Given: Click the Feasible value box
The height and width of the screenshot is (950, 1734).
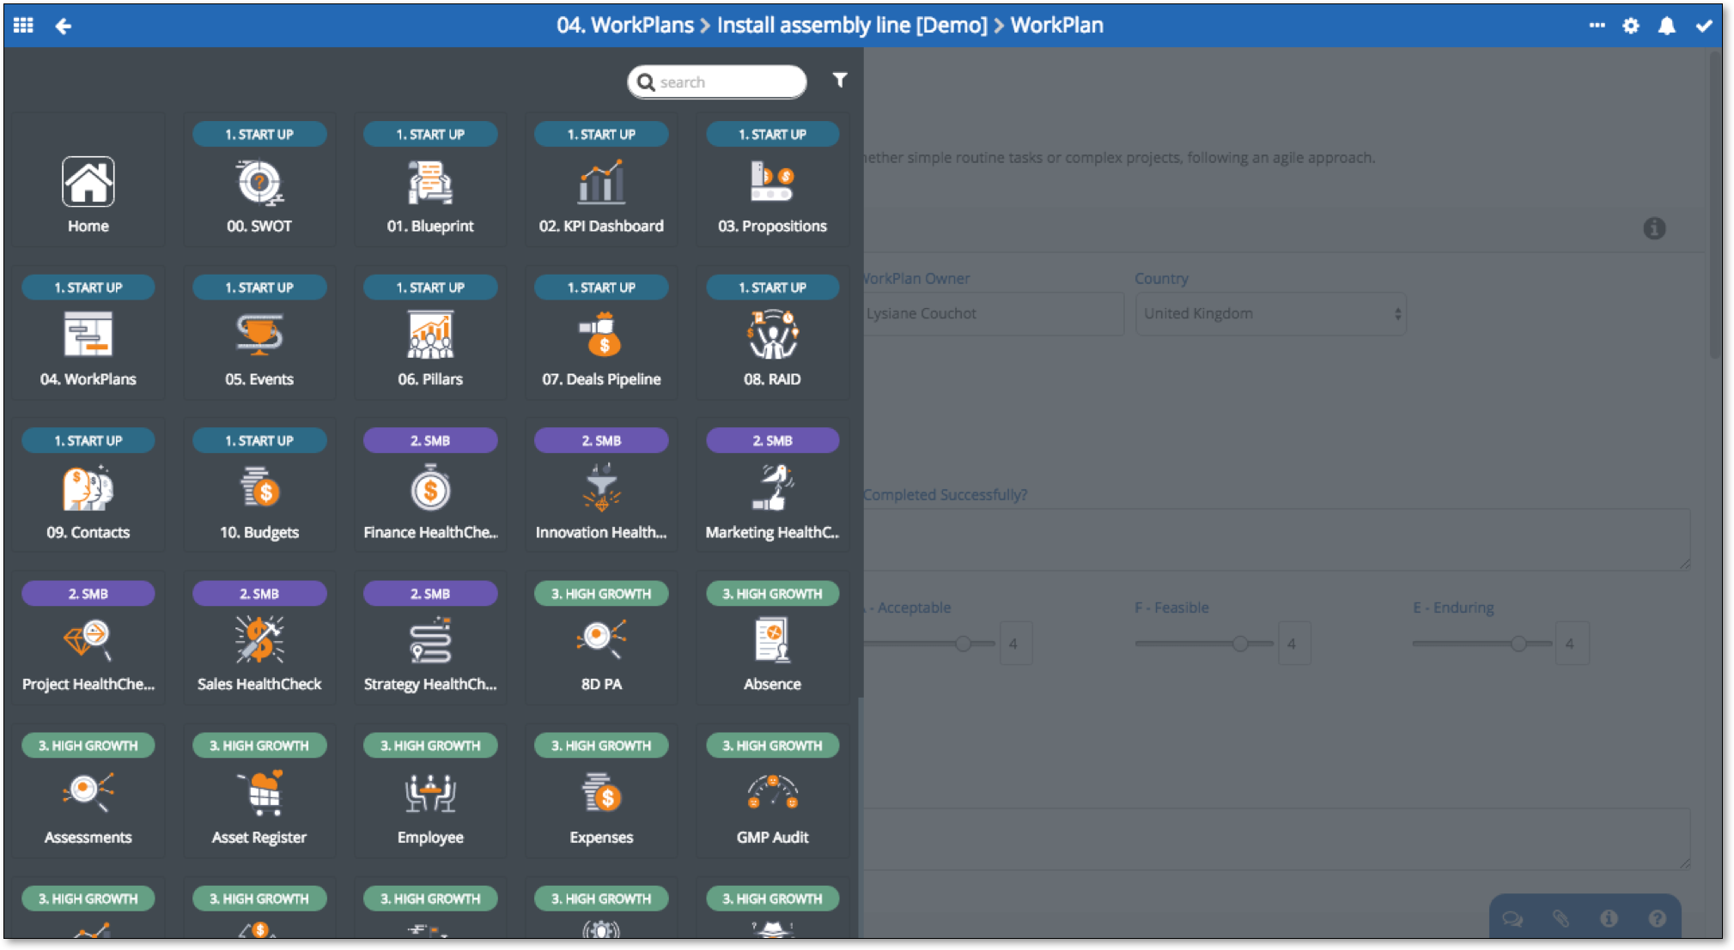Looking at the screenshot, I should (1293, 643).
